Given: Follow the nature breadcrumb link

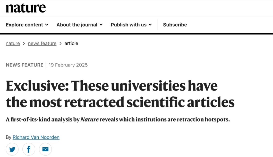Looking at the screenshot, I should tap(13, 43).
